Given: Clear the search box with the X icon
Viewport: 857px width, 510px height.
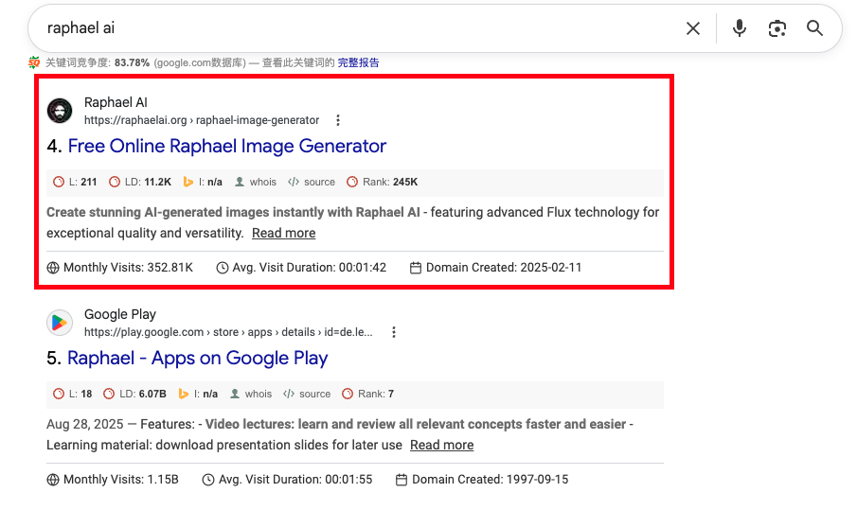Looking at the screenshot, I should pyautogui.click(x=692, y=28).
